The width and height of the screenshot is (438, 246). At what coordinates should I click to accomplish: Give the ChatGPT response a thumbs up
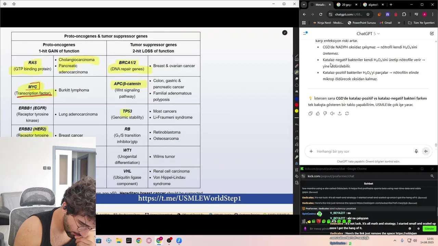tap(318, 113)
